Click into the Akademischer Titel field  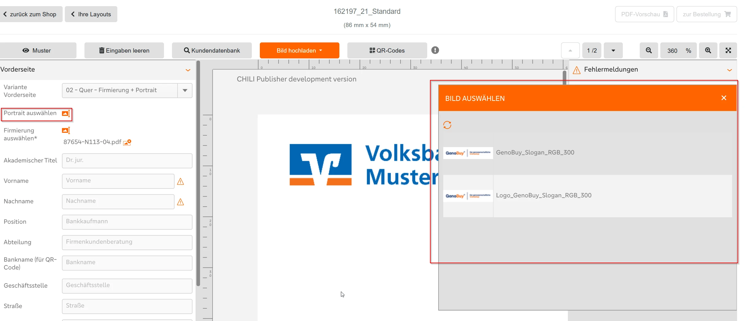click(x=127, y=160)
